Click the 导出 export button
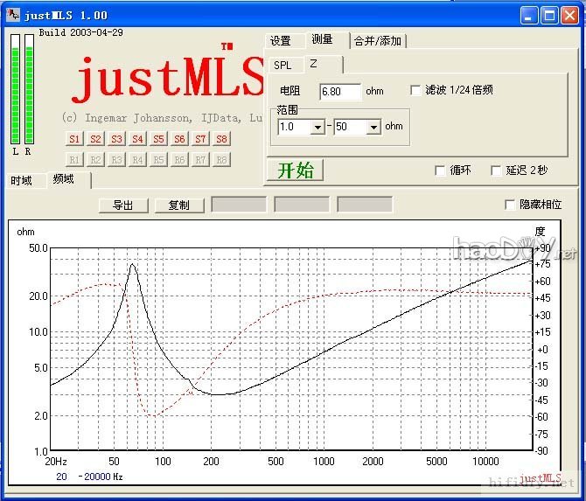The width and height of the screenshot is (586, 501). coord(123,205)
